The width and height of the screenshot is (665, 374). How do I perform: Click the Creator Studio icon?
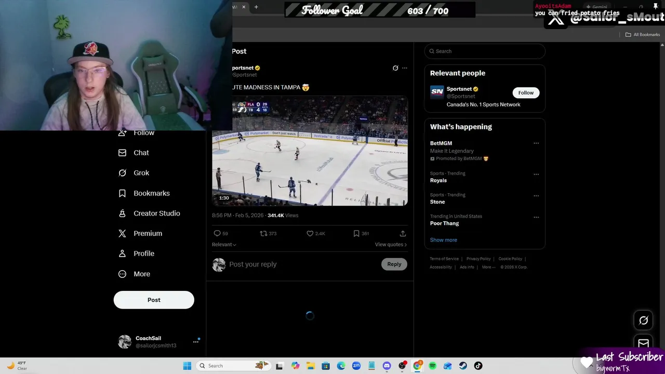coord(122,213)
